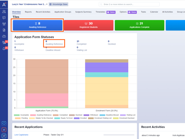
Task: Open the Knowledge Base button
Action: tap(59, 4)
